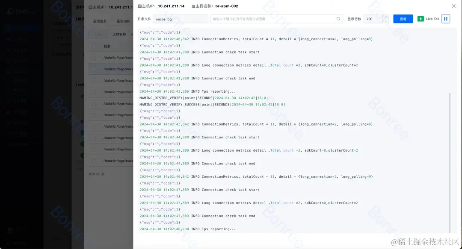Click the Live Tail label

432,19
